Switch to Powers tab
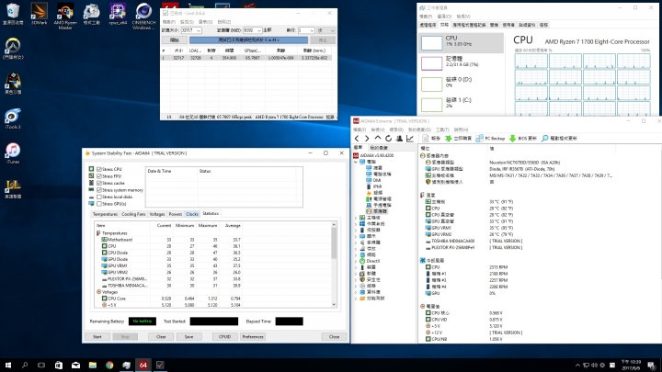662x372 pixels. [176, 214]
